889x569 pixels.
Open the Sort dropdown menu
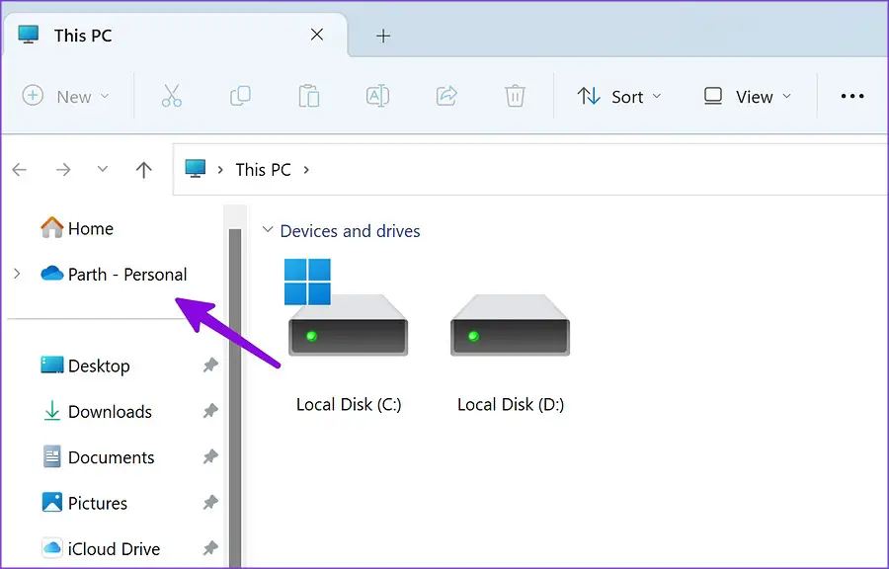[x=619, y=96]
